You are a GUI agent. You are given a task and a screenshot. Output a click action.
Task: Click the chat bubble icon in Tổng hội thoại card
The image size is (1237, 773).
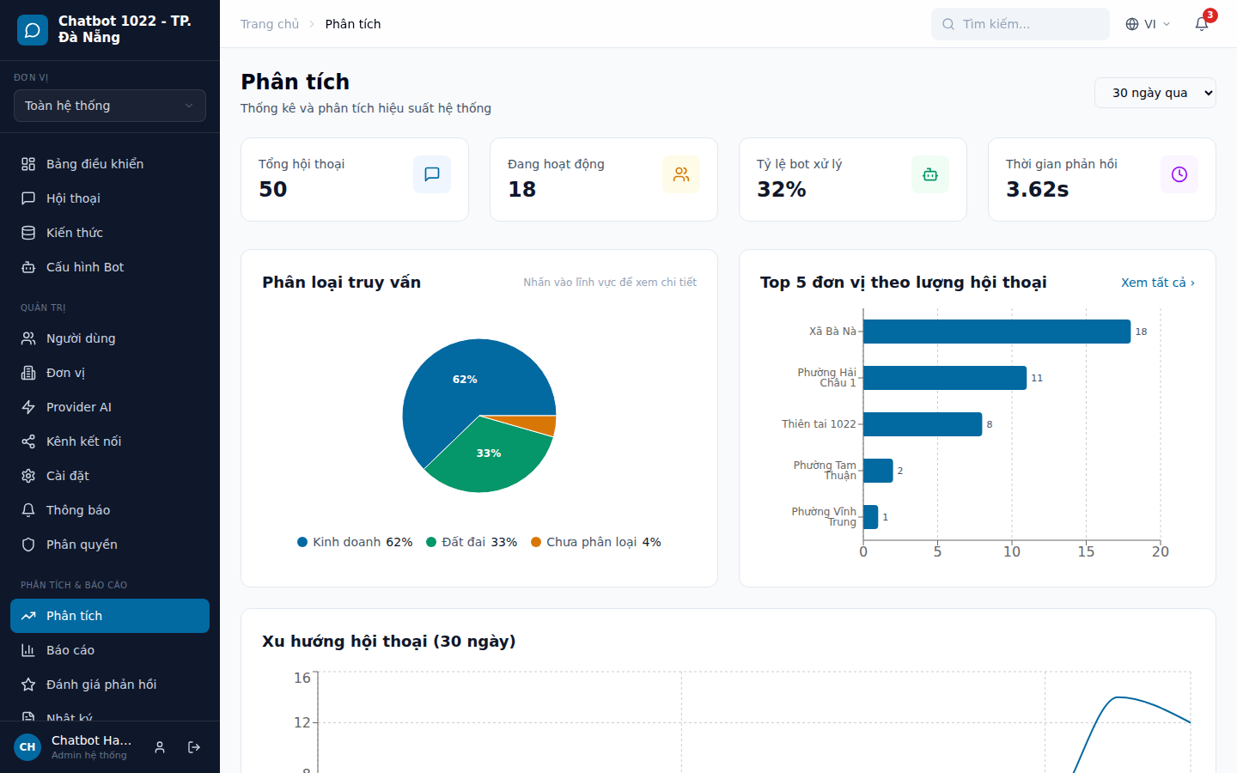[x=432, y=174]
